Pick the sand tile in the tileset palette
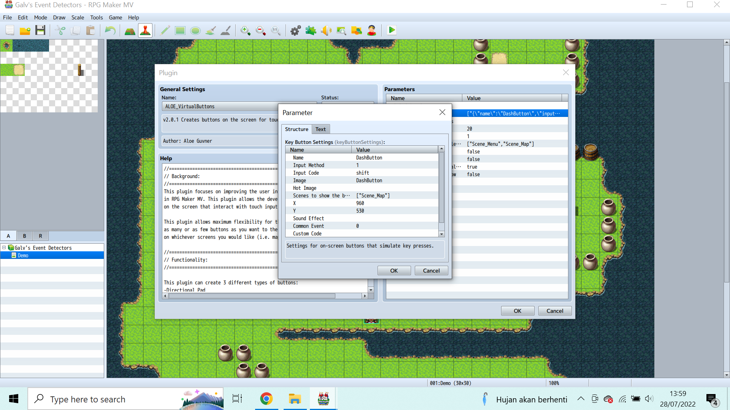 tap(19, 69)
